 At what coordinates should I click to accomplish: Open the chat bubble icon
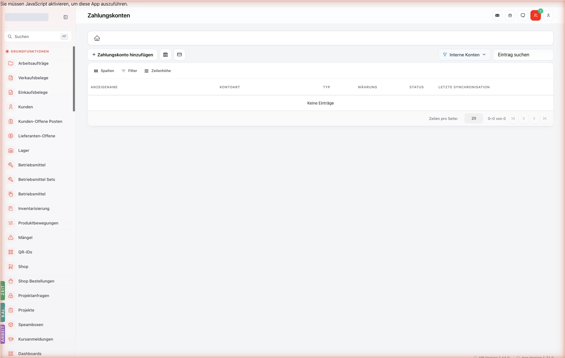[x=523, y=15]
